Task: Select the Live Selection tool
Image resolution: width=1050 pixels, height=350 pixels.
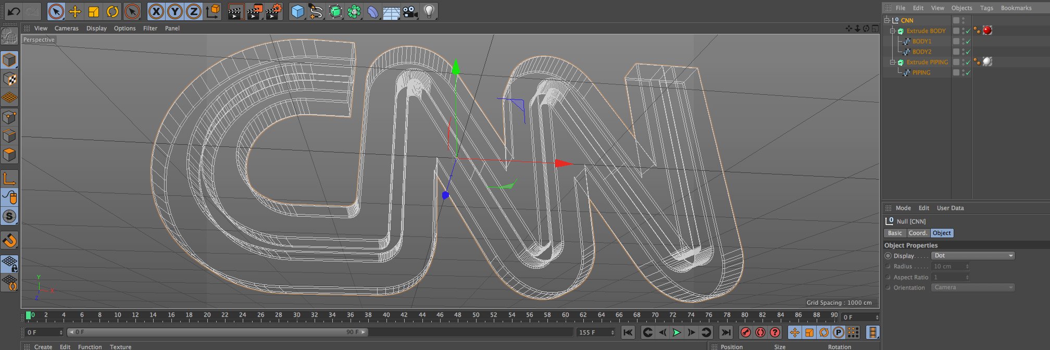Action: (56, 11)
